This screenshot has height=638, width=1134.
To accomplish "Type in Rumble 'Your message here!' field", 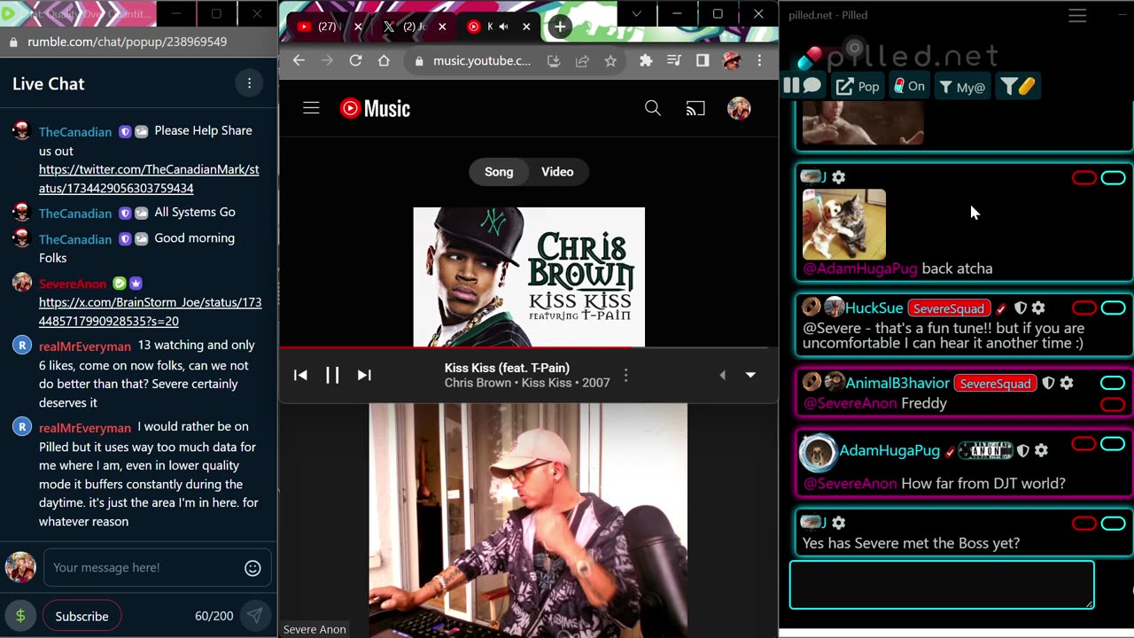I will (x=144, y=568).
